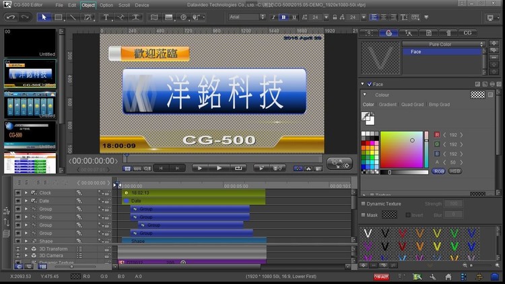Toggle the Face checkbox

(370, 84)
